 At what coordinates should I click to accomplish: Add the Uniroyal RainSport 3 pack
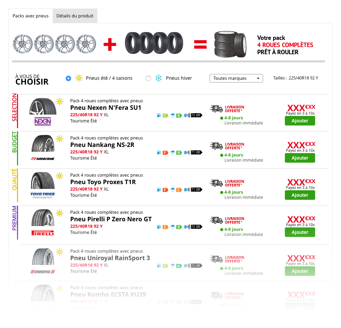point(300,271)
